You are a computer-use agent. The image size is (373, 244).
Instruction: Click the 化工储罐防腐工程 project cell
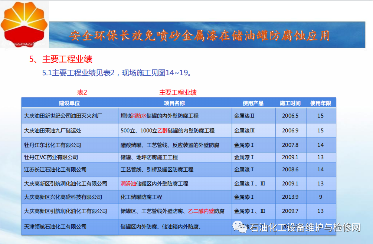pos(141,197)
